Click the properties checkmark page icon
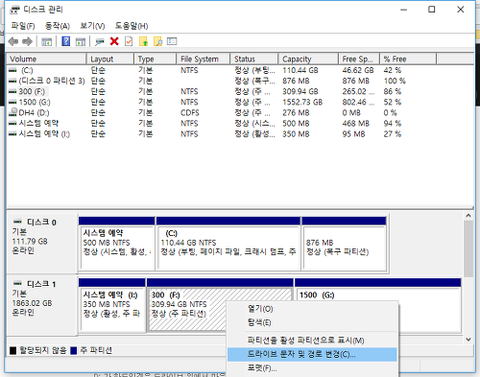This screenshot has width=480, height=377. click(129, 41)
